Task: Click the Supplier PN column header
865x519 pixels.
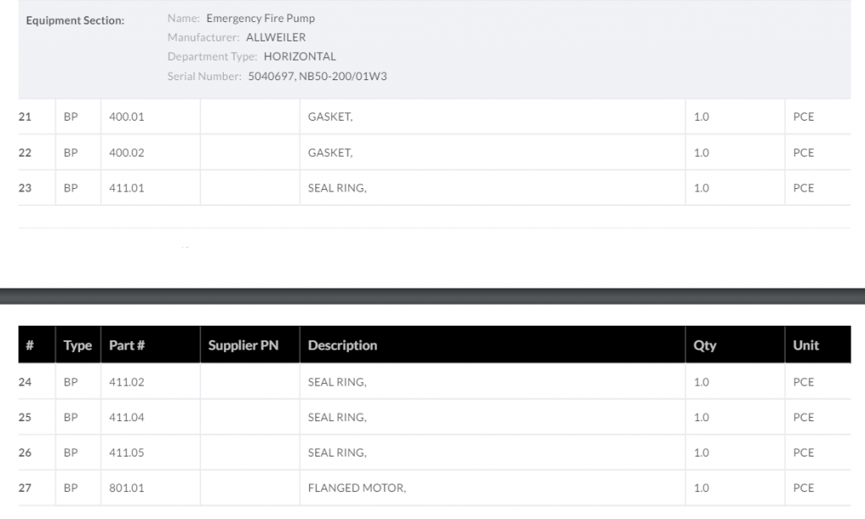Action: click(243, 345)
